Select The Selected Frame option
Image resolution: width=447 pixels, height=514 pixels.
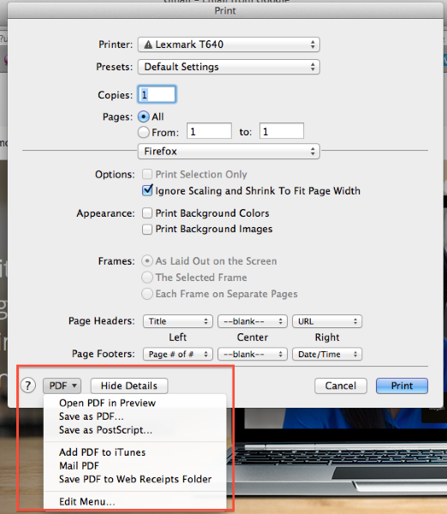coord(147,278)
